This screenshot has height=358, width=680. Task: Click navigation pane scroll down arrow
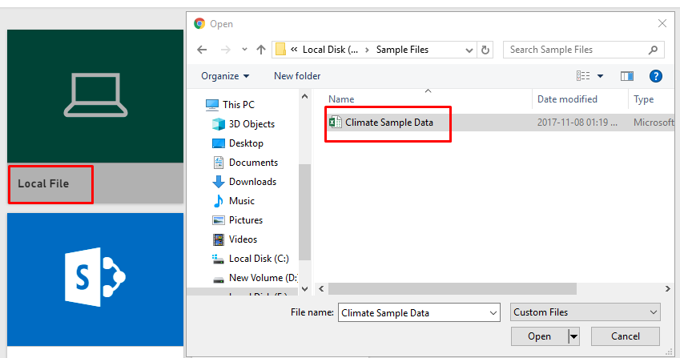click(304, 289)
